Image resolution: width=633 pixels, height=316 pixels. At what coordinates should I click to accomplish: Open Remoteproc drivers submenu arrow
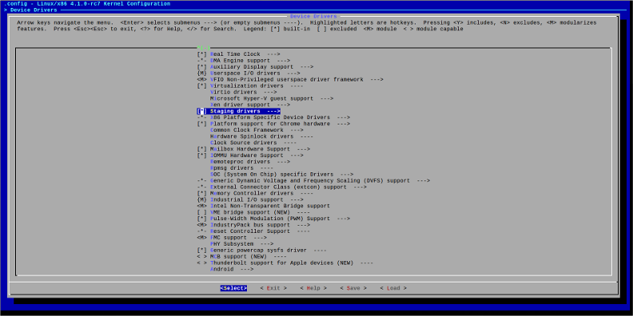click(284, 162)
